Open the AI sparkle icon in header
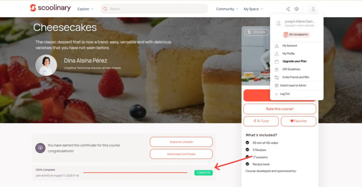Image resolution: width=362 pixels, height=187 pixels. click(288, 9)
